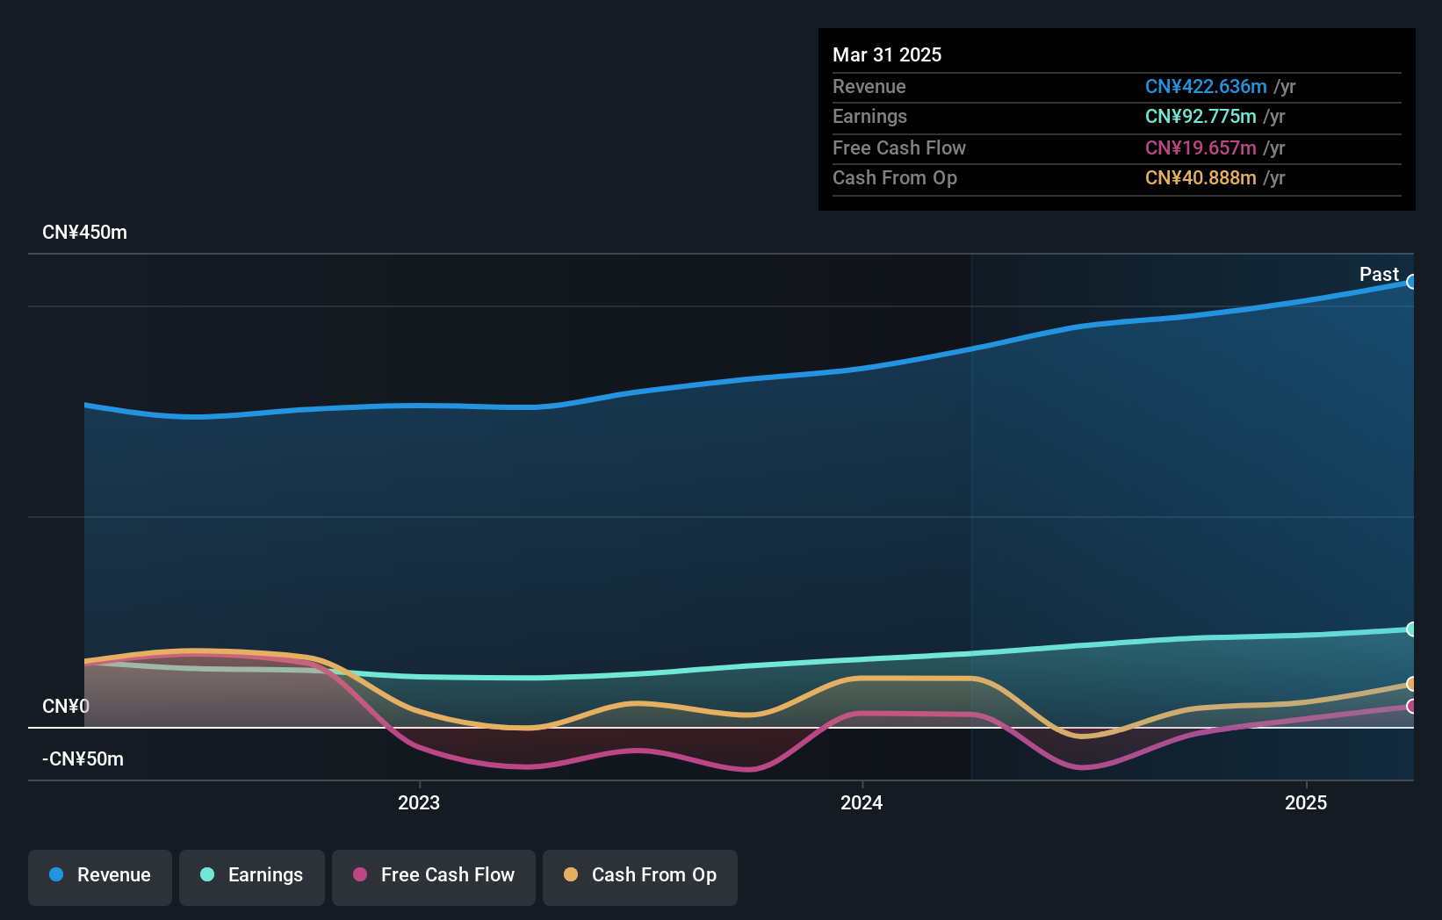The image size is (1442, 920).
Task: Click the Revenue endpoint marker on the chart
Action: [x=1411, y=282]
